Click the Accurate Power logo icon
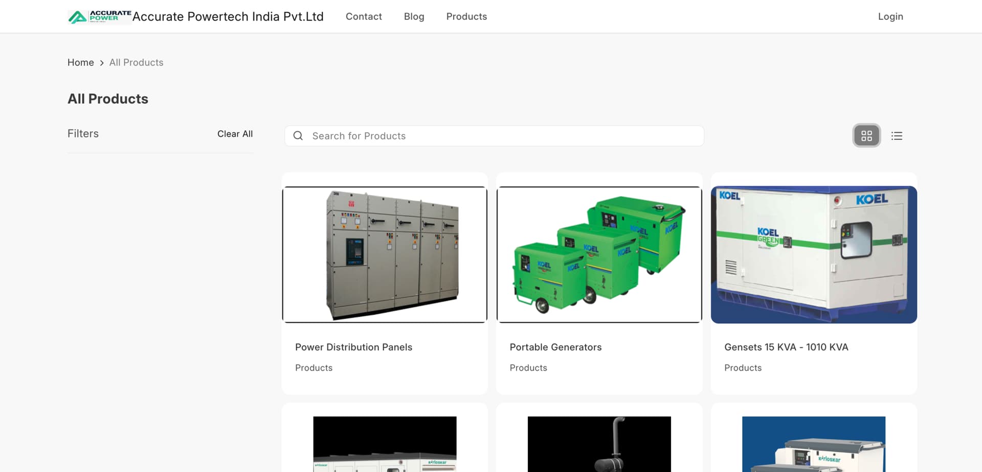This screenshot has width=982, height=472. point(99,17)
